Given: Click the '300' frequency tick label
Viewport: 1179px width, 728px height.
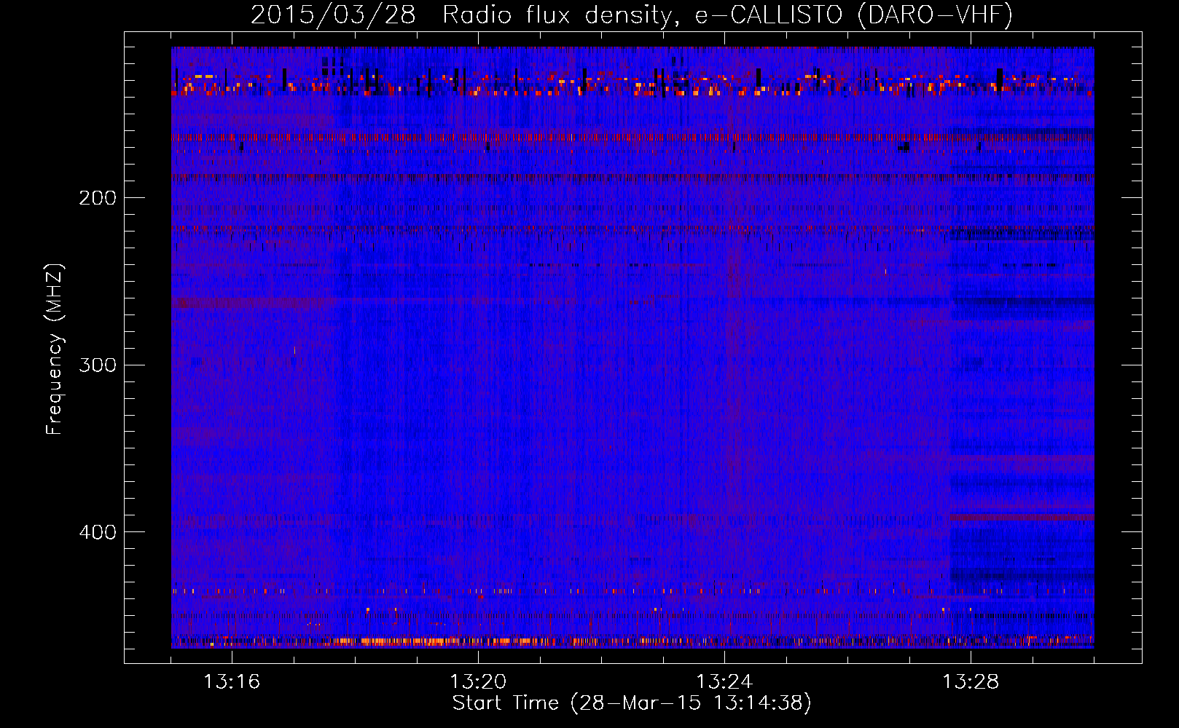Looking at the screenshot, I should 98,365.
